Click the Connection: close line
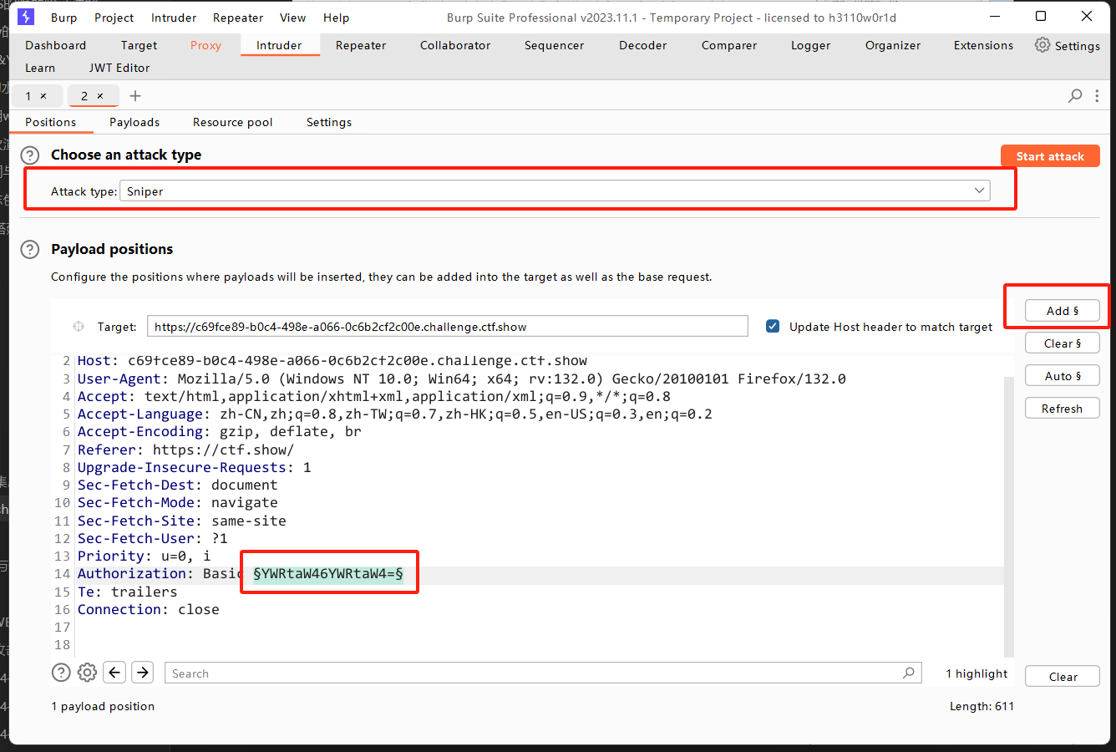 tap(149, 610)
